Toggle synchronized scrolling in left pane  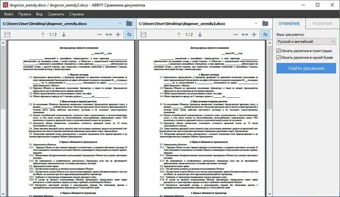tap(129, 35)
